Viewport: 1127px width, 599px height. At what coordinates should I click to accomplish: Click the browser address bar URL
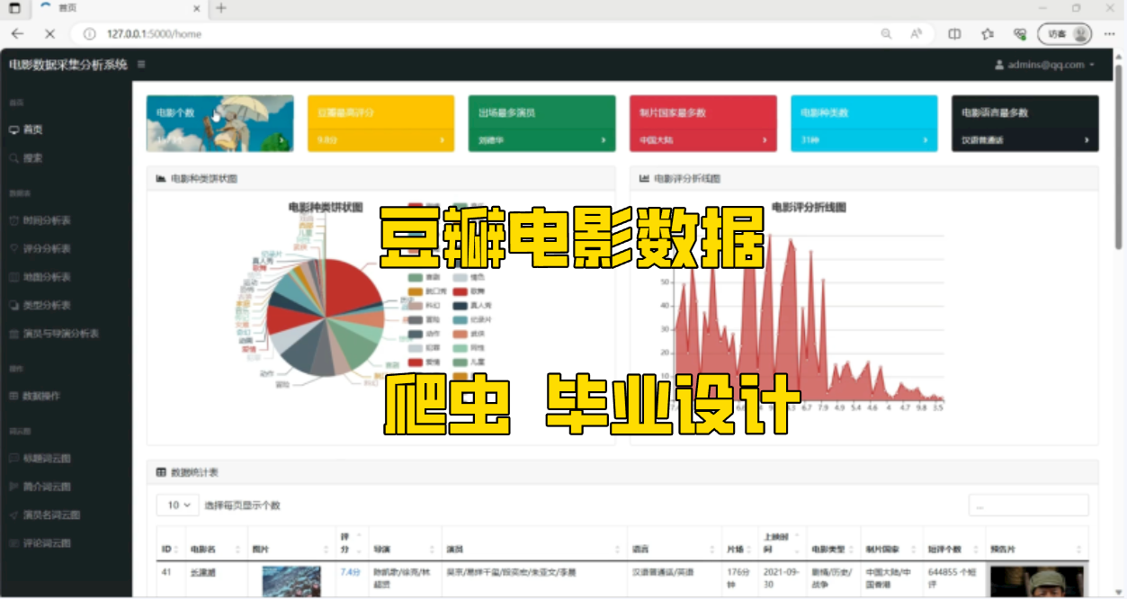coord(154,34)
